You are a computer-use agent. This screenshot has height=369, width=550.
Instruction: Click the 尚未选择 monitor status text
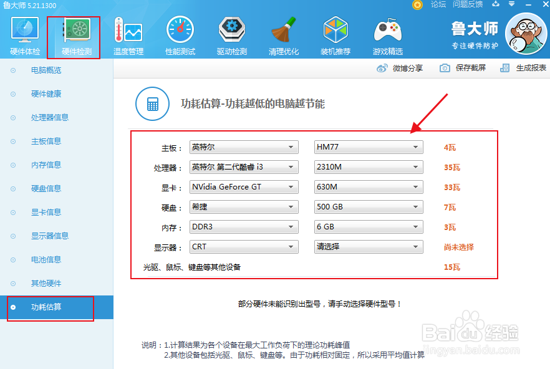[459, 247]
